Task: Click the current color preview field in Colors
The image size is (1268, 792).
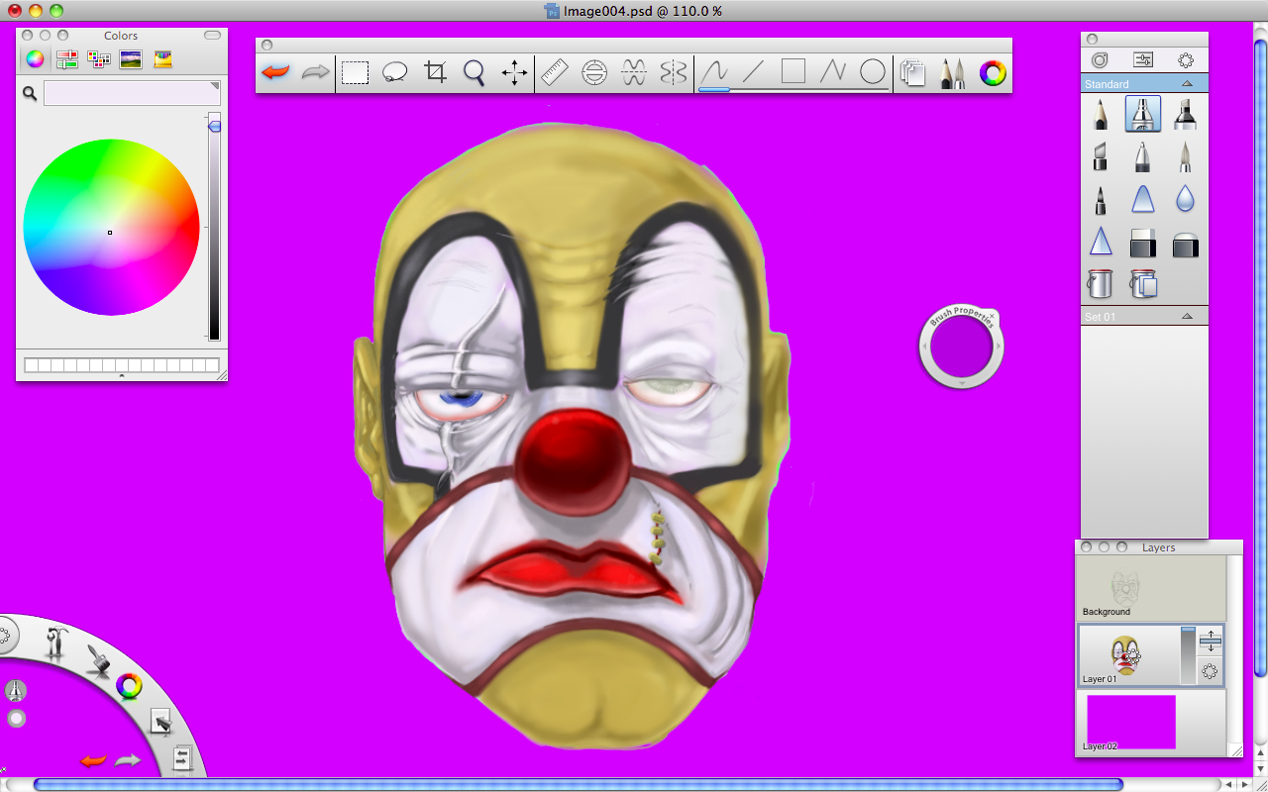Action: (132, 93)
